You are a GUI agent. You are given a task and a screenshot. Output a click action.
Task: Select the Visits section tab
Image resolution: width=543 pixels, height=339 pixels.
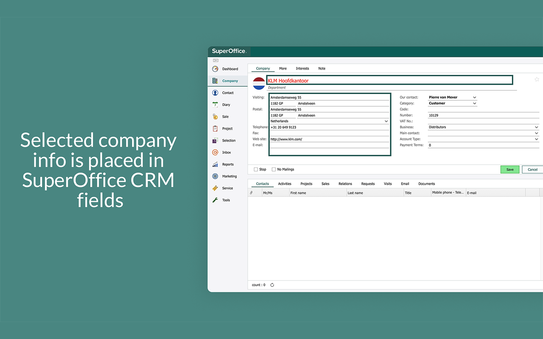tap(388, 183)
